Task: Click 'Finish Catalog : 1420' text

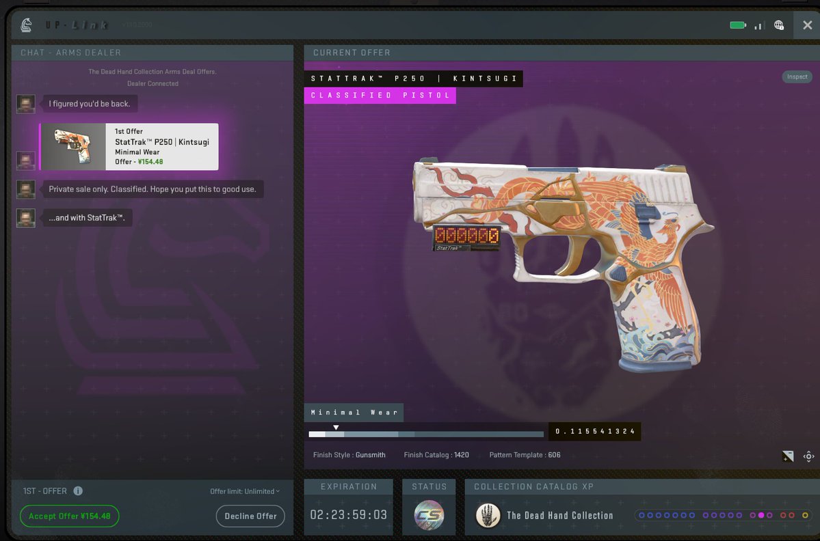Action: click(436, 455)
